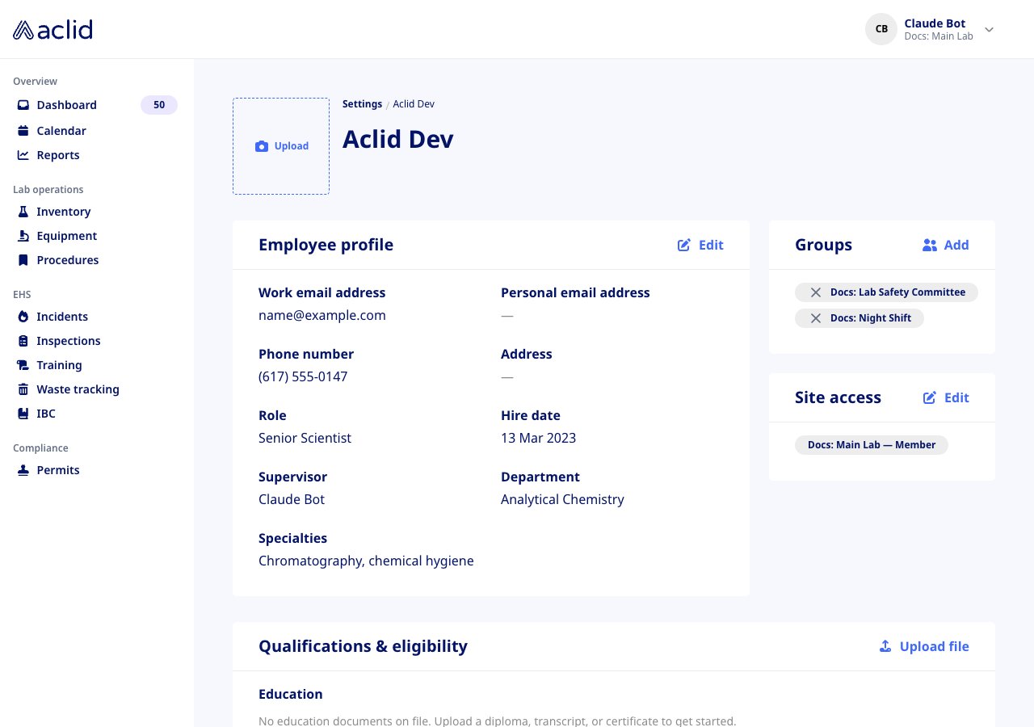This screenshot has height=727, width=1034.
Task: Click the Training icon in sidebar
Action: point(23,365)
